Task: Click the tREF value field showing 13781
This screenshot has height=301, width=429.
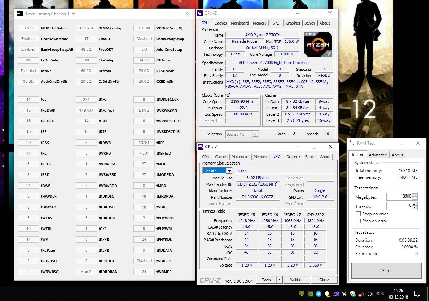Action: (x=144, y=143)
